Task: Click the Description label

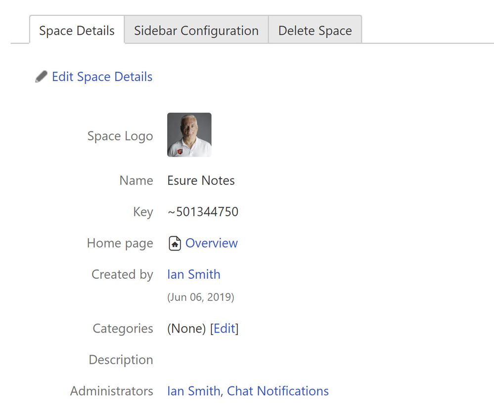Action: pyautogui.click(x=121, y=360)
